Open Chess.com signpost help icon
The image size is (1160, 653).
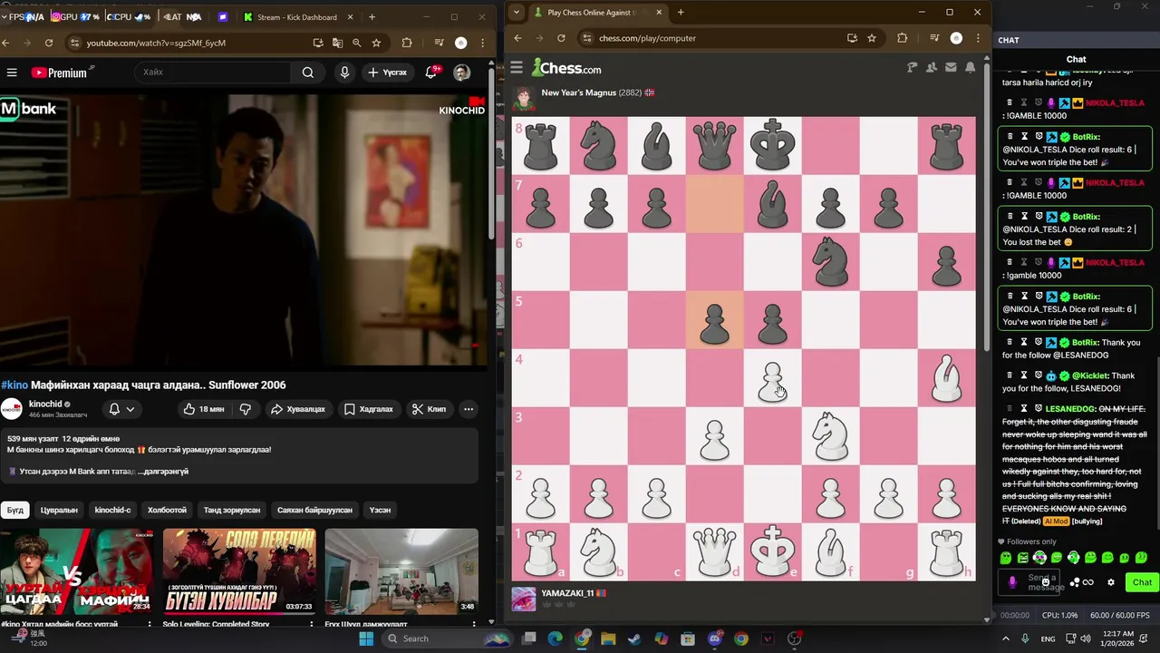click(913, 67)
